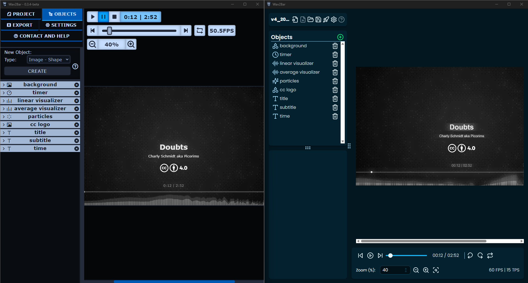Toggle the loop button next to 50.5FPS
Image resolution: width=528 pixels, height=283 pixels.
click(200, 30)
